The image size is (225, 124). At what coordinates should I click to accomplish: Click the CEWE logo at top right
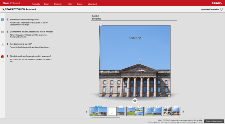[216, 3]
